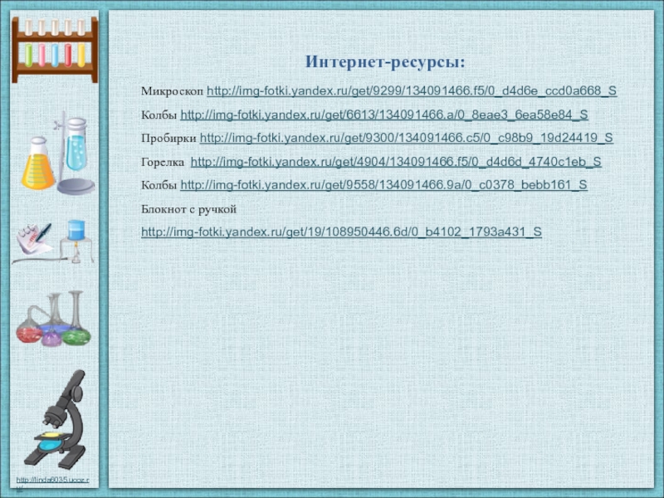Click the Микроскоп label

coord(173,91)
